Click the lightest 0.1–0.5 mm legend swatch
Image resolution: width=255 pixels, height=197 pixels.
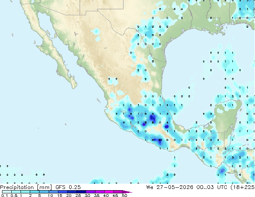point(7,192)
